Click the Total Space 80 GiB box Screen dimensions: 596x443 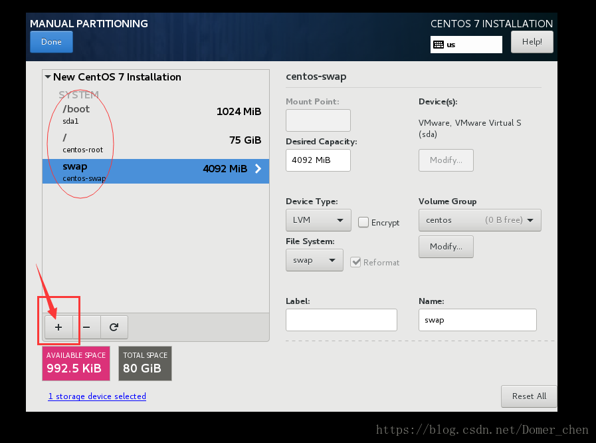146,363
